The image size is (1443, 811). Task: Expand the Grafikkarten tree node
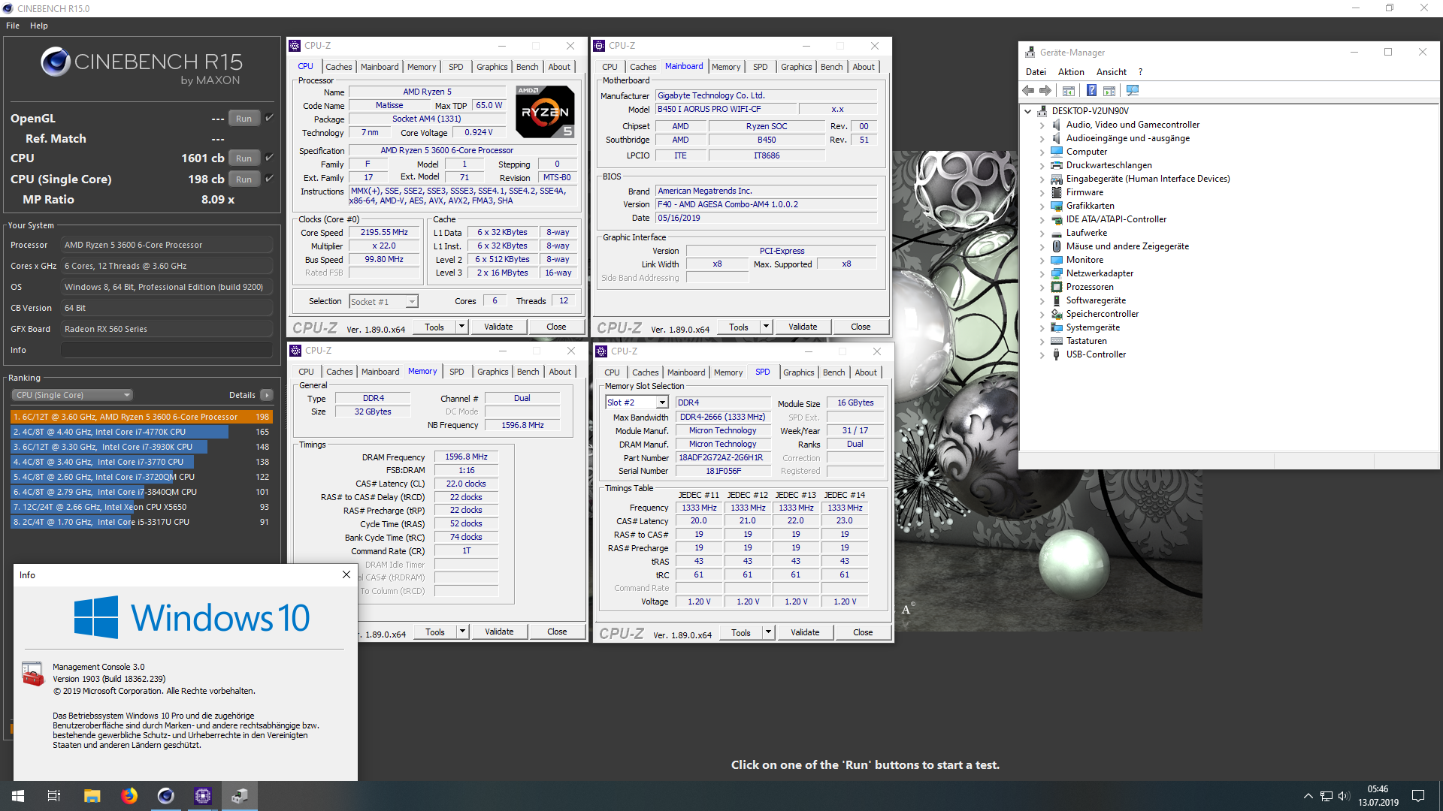pyautogui.click(x=1042, y=206)
